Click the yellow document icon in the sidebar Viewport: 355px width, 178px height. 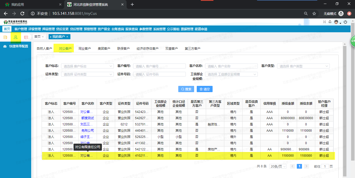pyautogui.click(x=5, y=37)
